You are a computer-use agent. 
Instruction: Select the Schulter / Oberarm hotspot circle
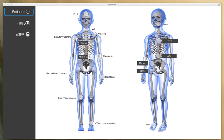75,38
